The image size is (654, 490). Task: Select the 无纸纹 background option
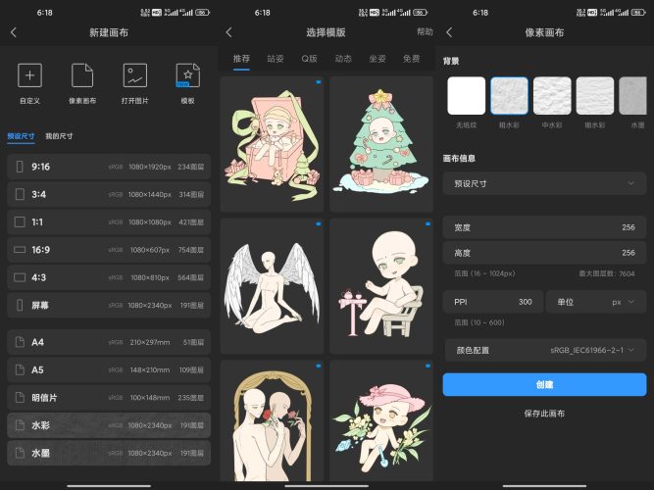[466, 96]
